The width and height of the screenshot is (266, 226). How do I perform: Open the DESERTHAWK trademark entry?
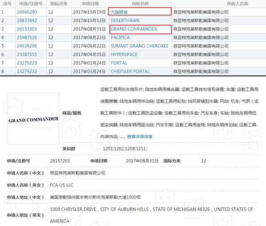125,21
